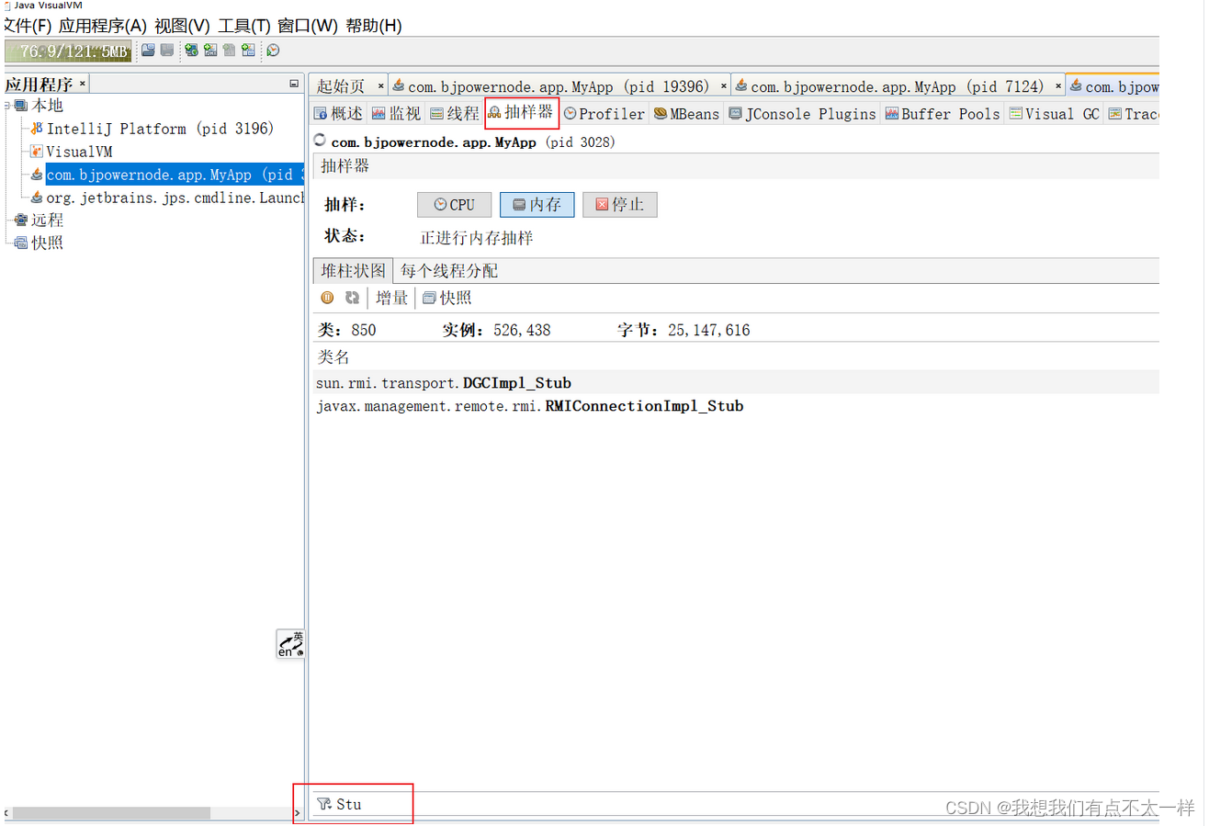Open the 视图(V) menu
Screen dimensions: 1209x826
click(x=182, y=26)
